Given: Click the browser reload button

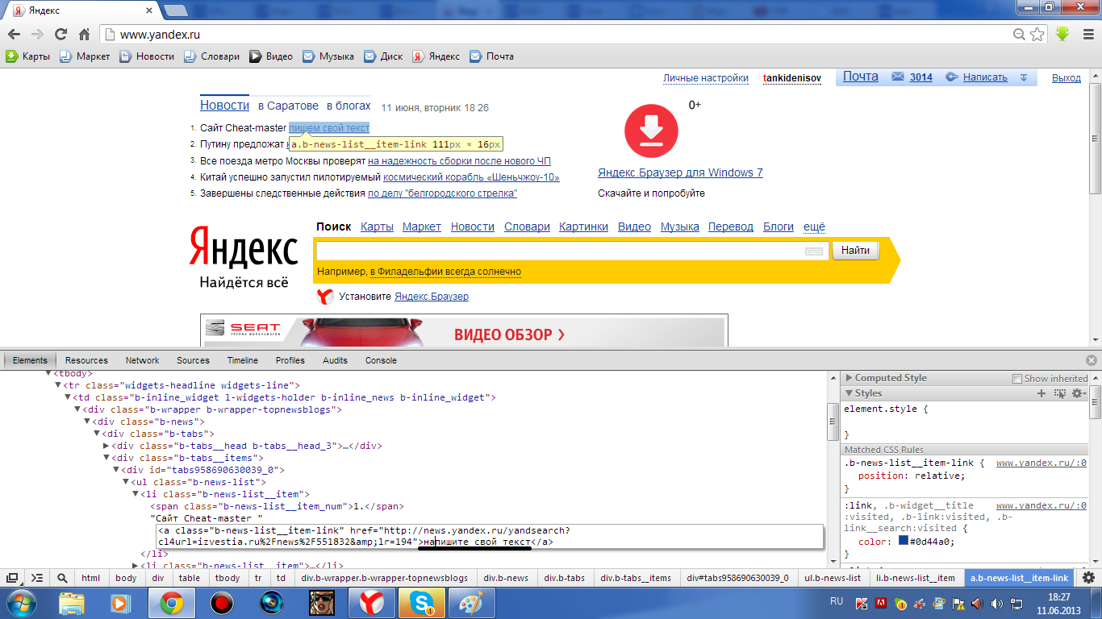Looking at the screenshot, I should pos(61,35).
